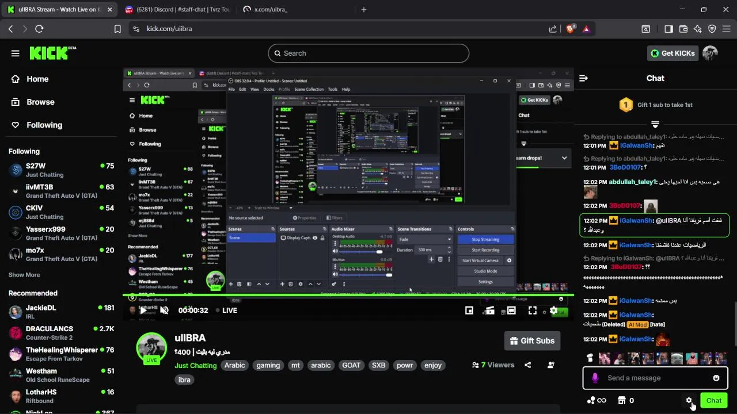Click the browser back arrow
The width and height of the screenshot is (737, 414).
click(x=10, y=29)
